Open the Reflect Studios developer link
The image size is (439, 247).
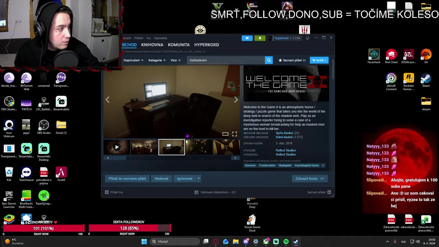point(286,150)
